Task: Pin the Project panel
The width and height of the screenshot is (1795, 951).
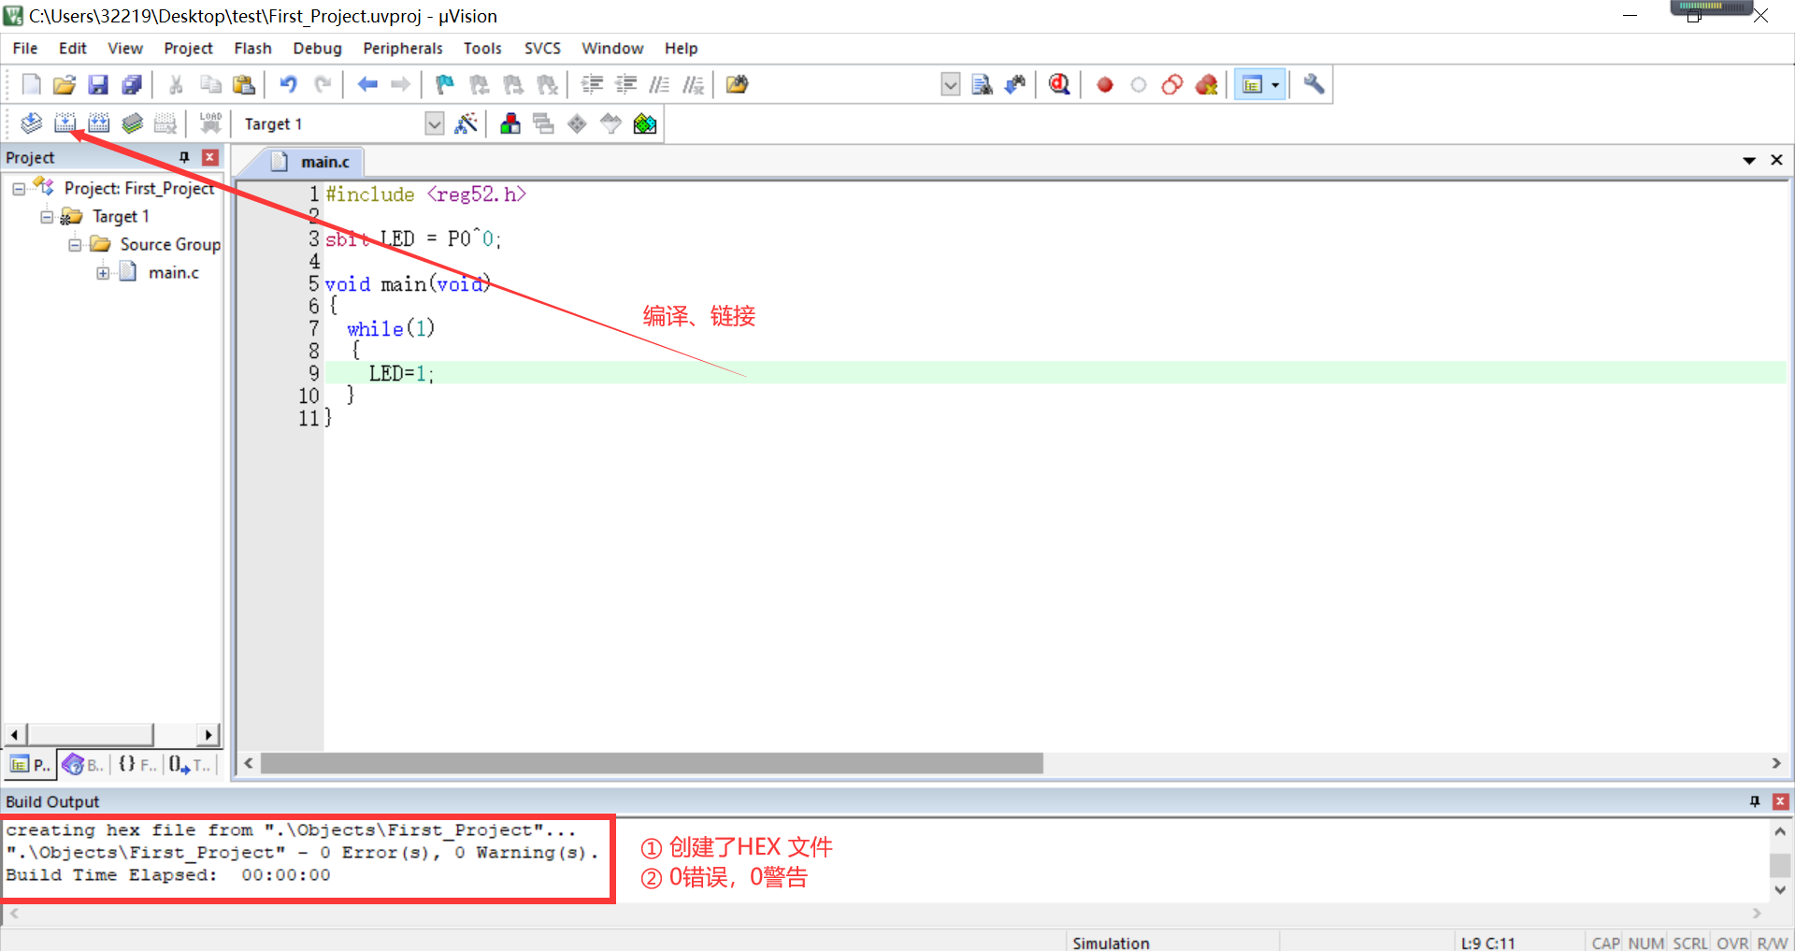Action: (183, 157)
